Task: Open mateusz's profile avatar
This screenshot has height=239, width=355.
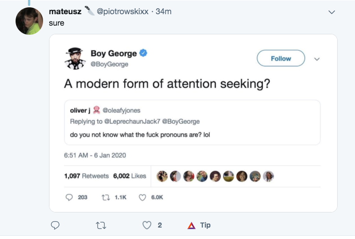Action: [29, 21]
